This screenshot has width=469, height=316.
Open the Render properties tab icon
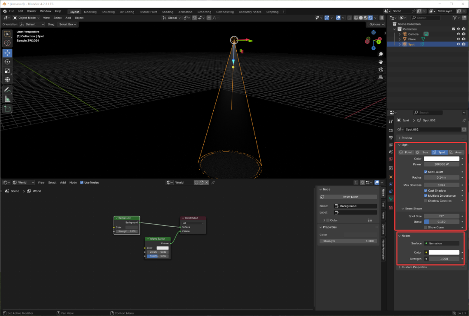click(391, 130)
